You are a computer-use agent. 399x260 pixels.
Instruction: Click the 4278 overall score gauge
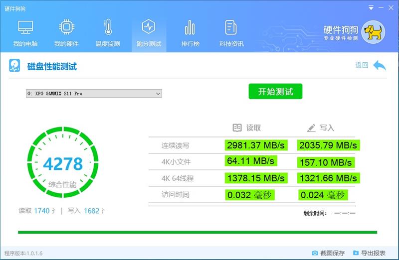63,162
